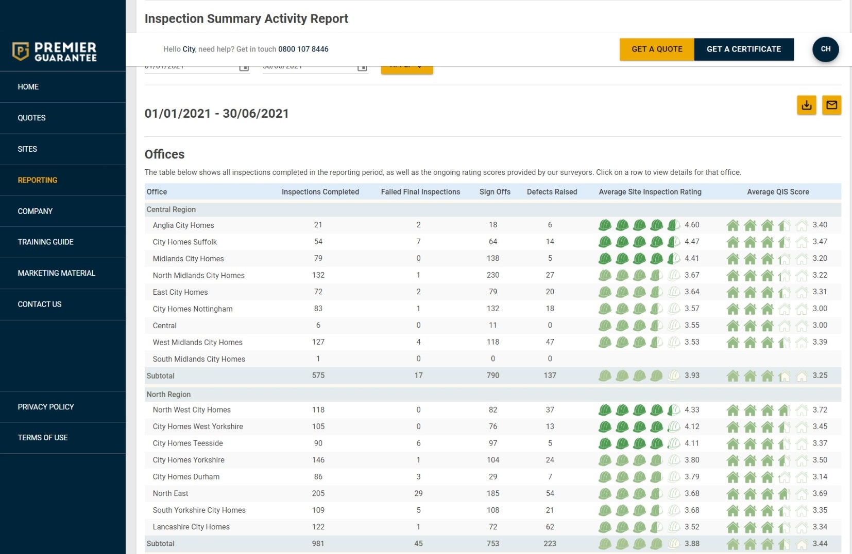Sort by Inspections Completed column header
This screenshot has width=852, height=554.
coord(320,192)
